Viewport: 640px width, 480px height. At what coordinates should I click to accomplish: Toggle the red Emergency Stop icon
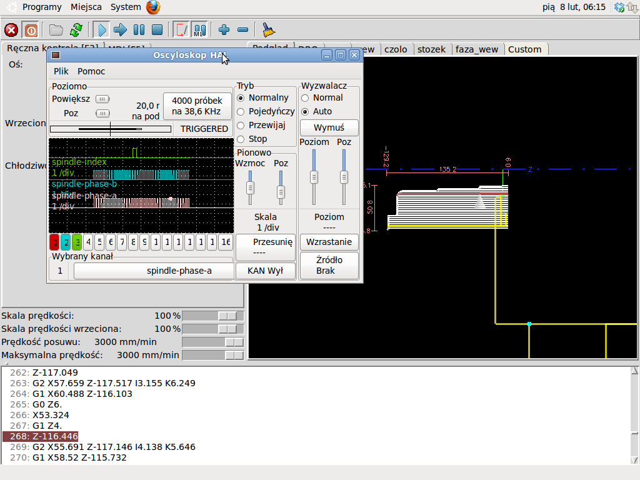point(11,30)
